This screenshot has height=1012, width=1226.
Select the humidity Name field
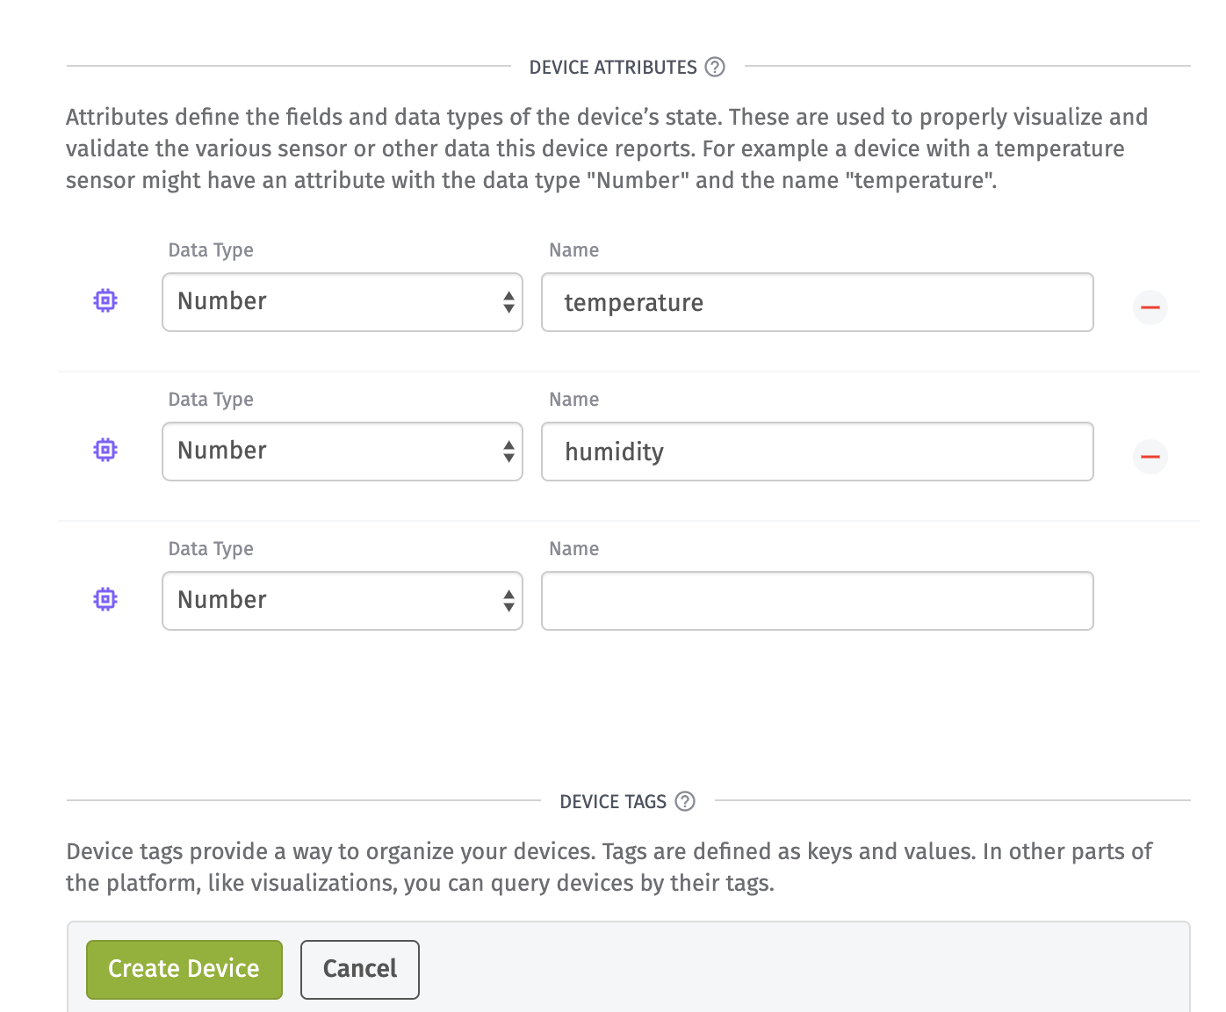817,452
